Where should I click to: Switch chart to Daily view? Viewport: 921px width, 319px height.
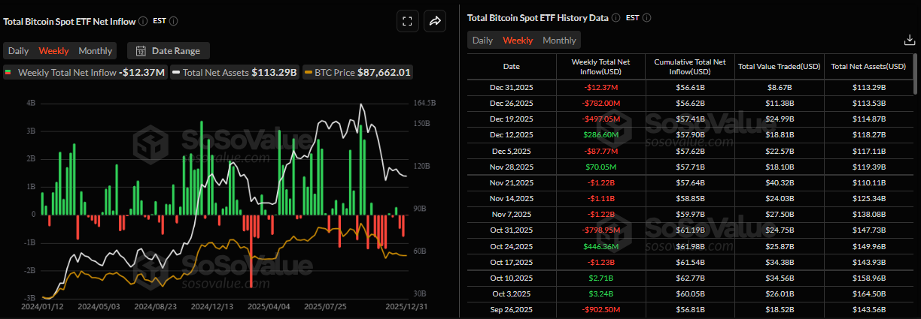[x=19, y=51]
